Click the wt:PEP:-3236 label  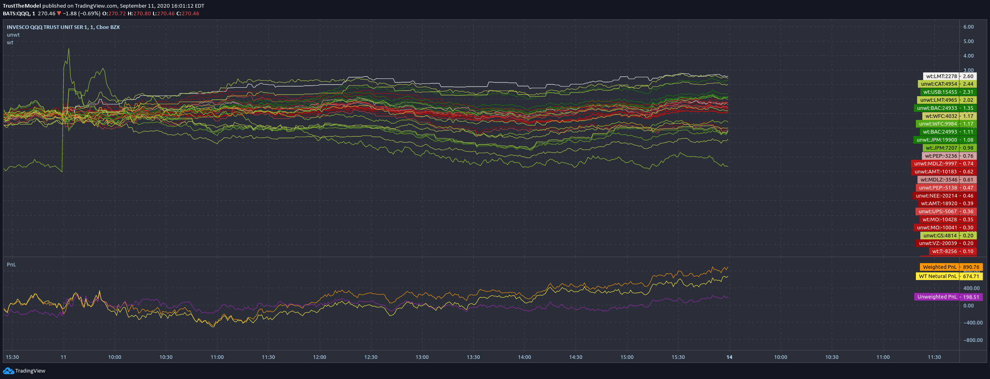coord(941,156)
